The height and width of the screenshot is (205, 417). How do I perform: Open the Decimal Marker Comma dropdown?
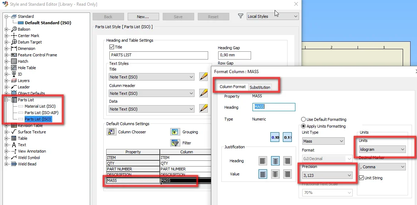point(382,167)
